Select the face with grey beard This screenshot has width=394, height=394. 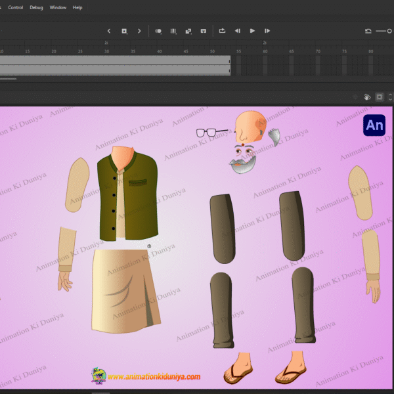[x=243, y=159]
